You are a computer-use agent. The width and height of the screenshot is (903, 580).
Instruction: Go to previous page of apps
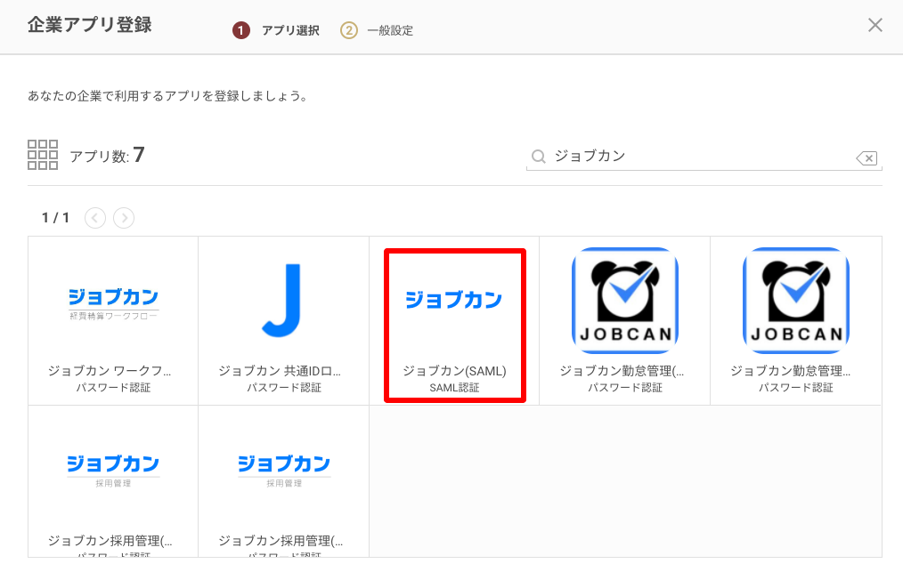pyautogui.click(x=95, y=218)
